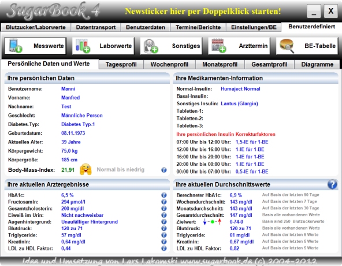The image size is (342, 266).
Task: Minimize the SugarBook window
Action: 314,11
